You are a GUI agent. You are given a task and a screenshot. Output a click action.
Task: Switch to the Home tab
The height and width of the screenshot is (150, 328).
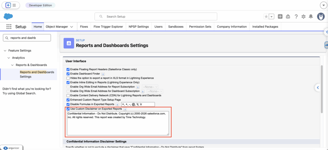[38, 27]
